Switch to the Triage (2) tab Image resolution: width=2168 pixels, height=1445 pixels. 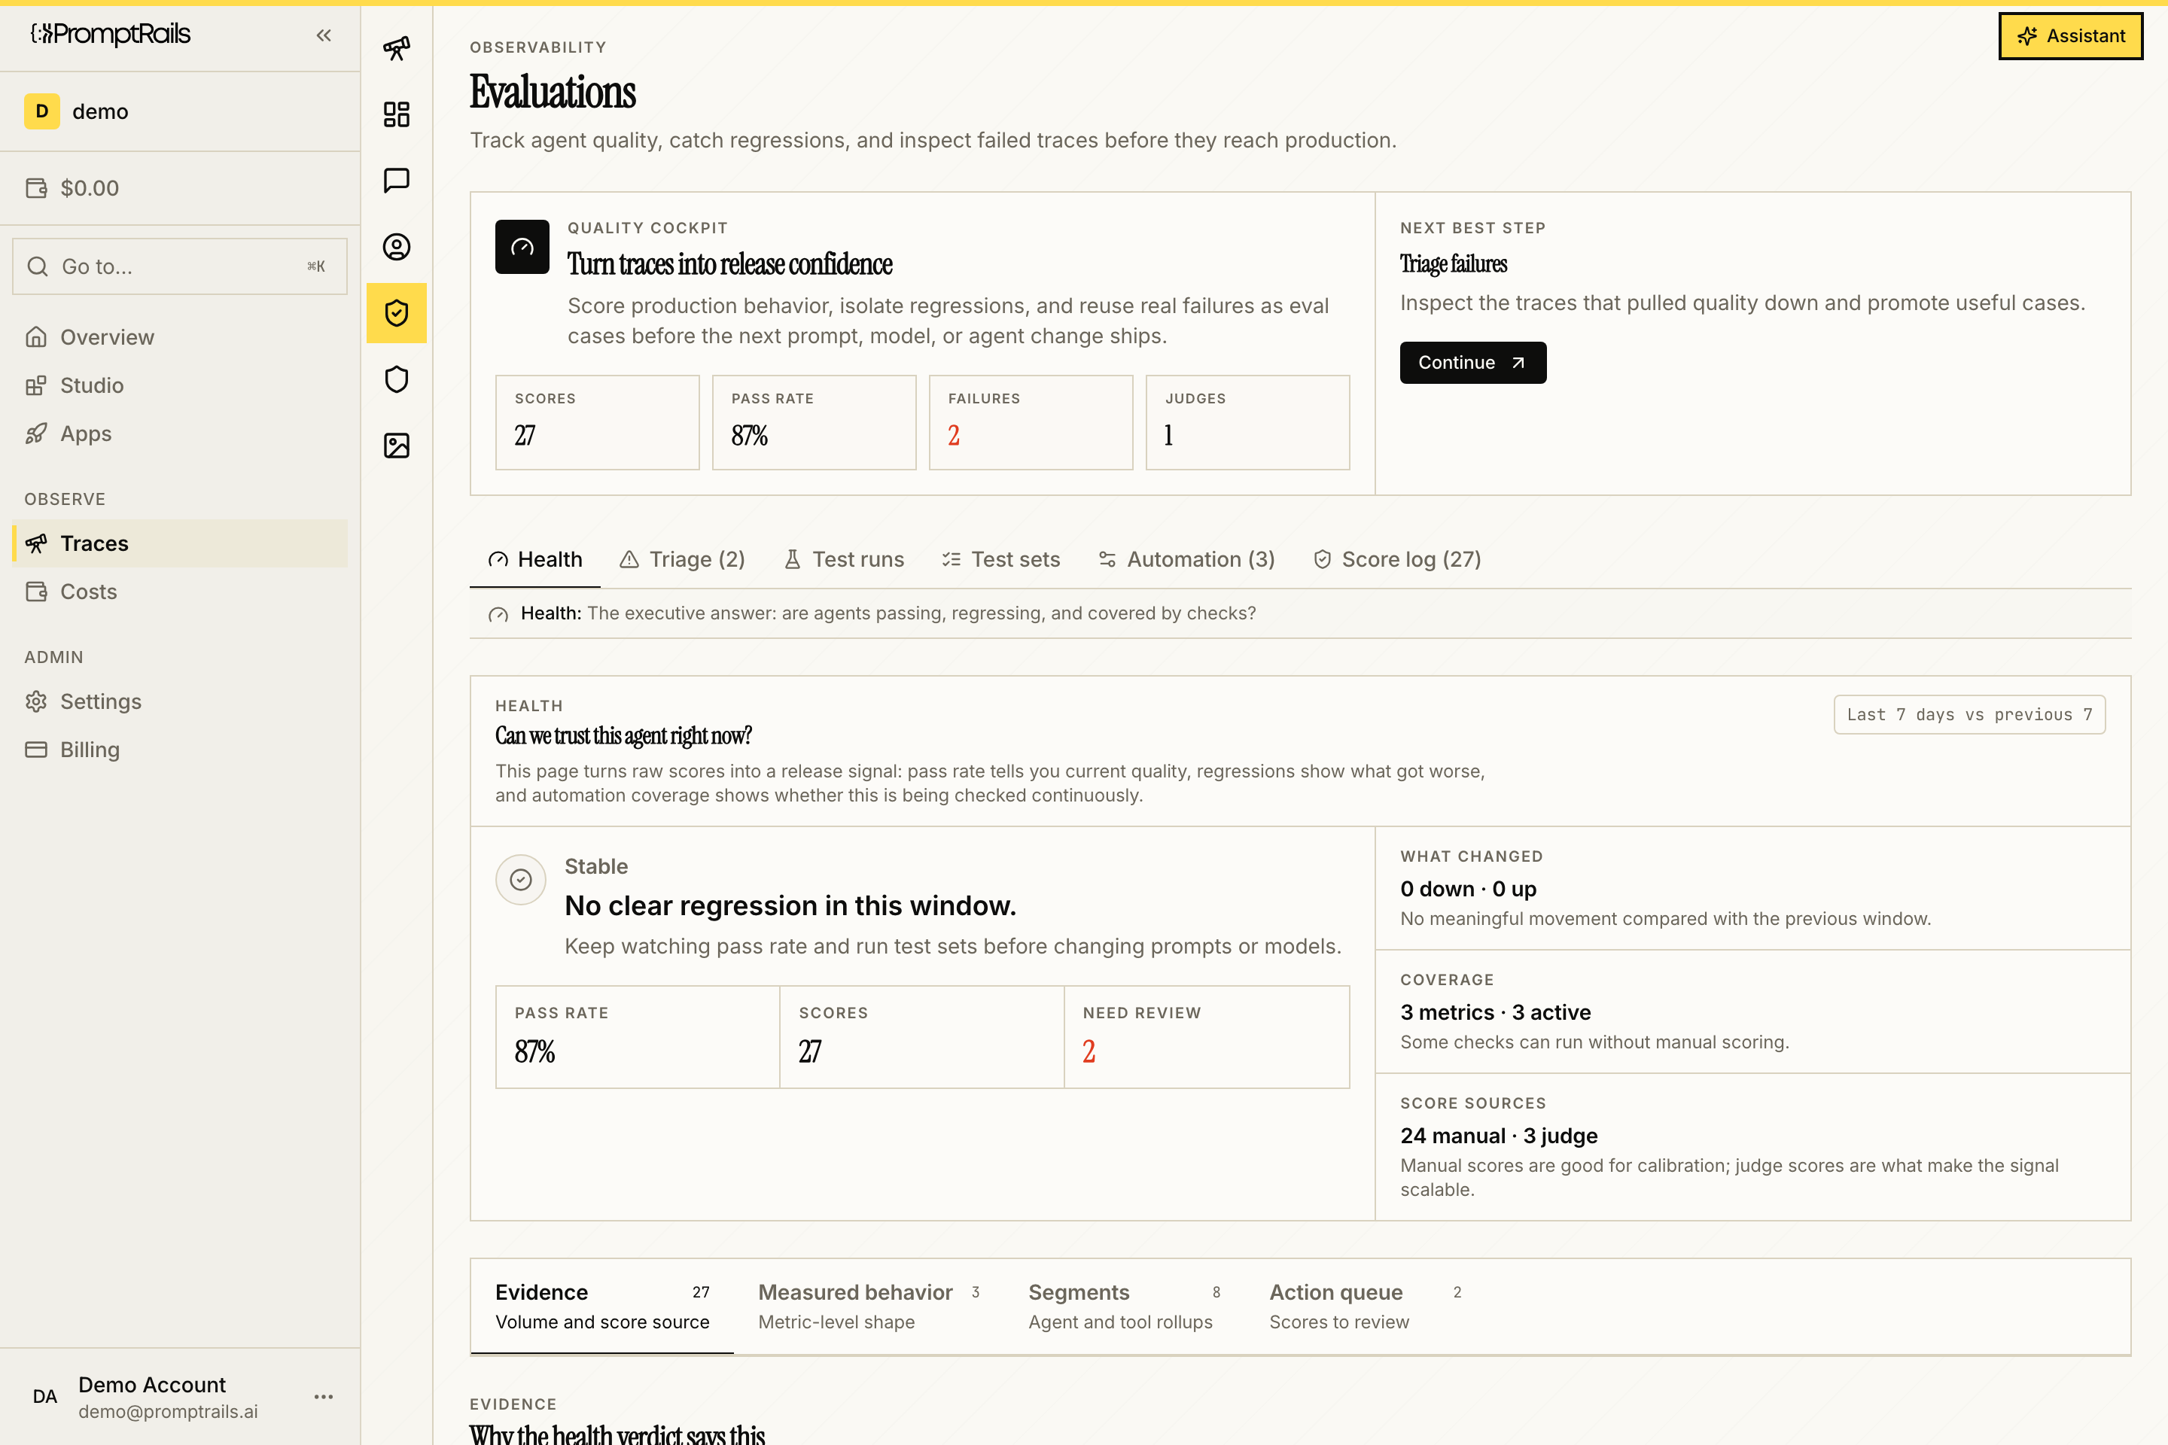click(682, 559)
